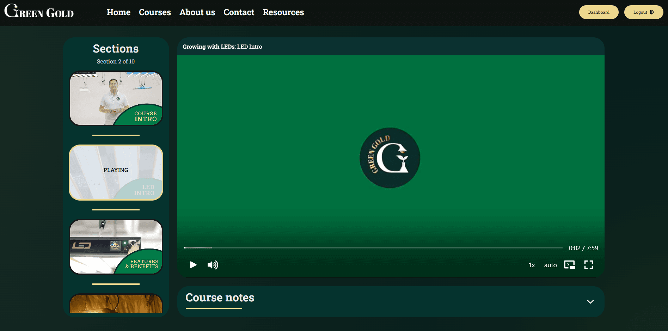668x331 pixels.
Task: Seek within the video progress bar
Action: [373, 248]
